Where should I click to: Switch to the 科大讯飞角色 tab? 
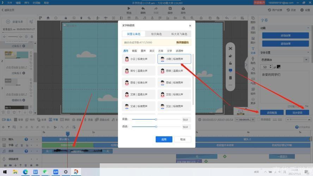coord(179,34)
